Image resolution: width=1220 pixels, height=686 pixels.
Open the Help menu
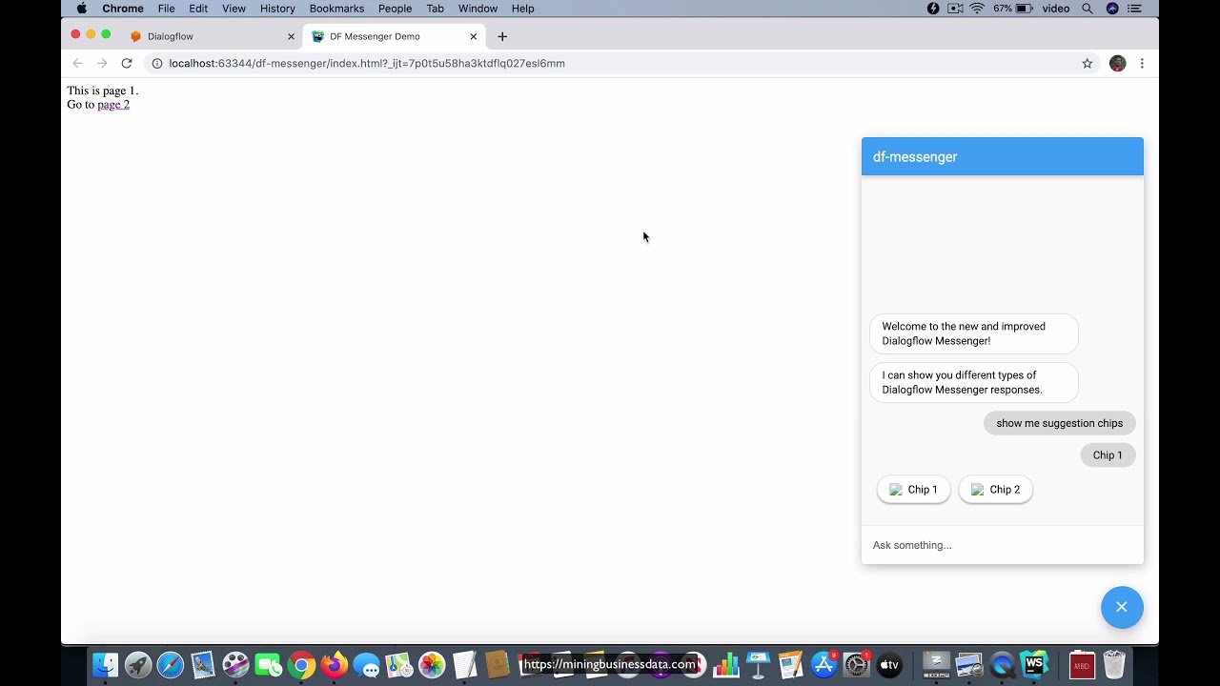pyautogui.click(x=522, y=9)
